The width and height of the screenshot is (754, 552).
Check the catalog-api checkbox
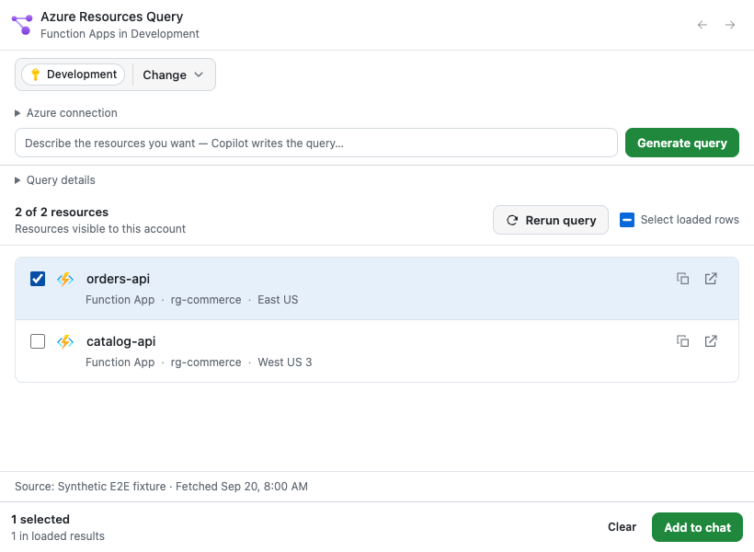pos(38,341)
